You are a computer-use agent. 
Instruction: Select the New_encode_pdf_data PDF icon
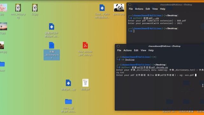[x=85, y=45]
